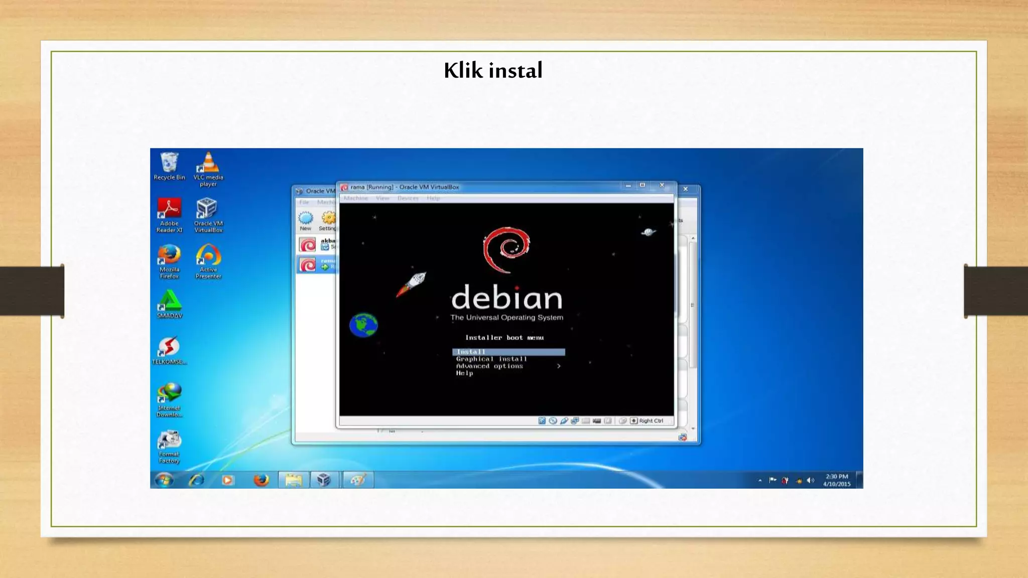Open Mozilla Firefox desktop icon
Image resolution: width=1028 pixels, height=578 pixels.
pos(169,261)
